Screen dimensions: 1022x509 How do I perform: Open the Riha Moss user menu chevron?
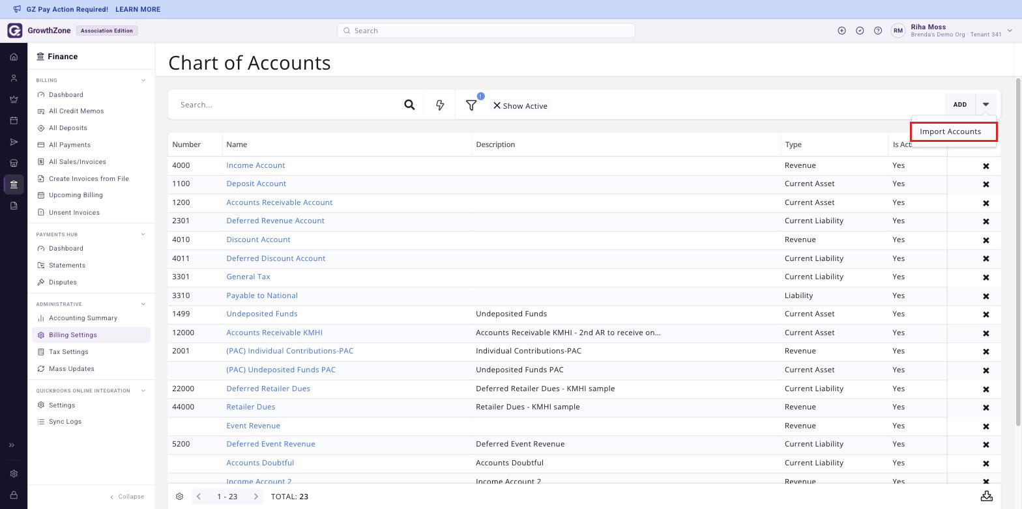click(1010, 31)
